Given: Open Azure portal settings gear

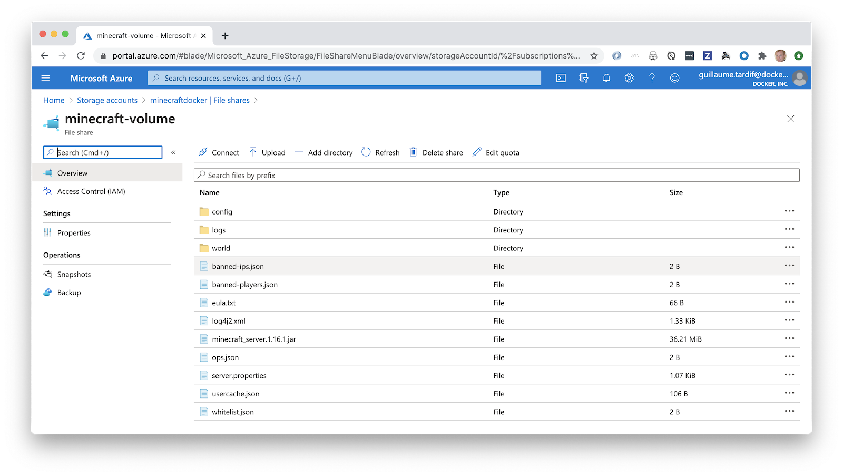Looking at the screenshot, I should (629, 78).
